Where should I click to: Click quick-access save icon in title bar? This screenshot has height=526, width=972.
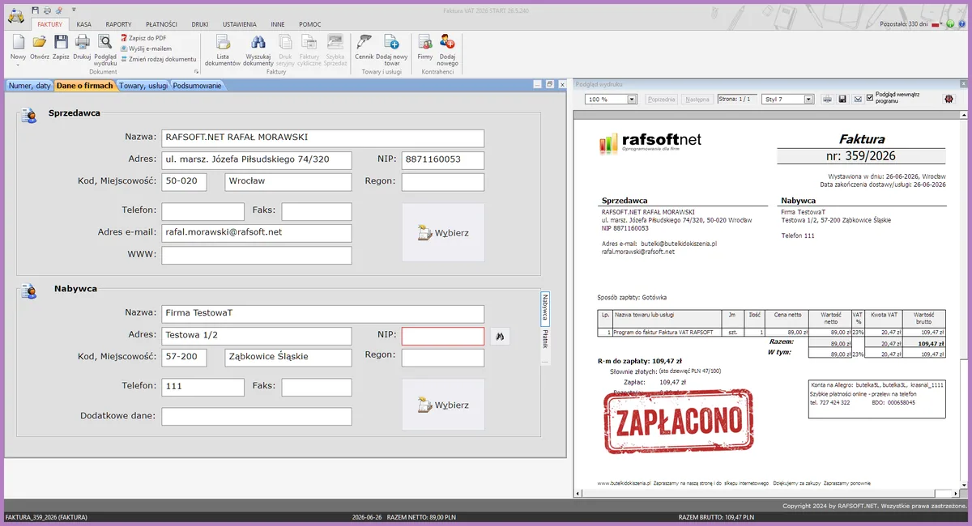(x=35, y=10)
